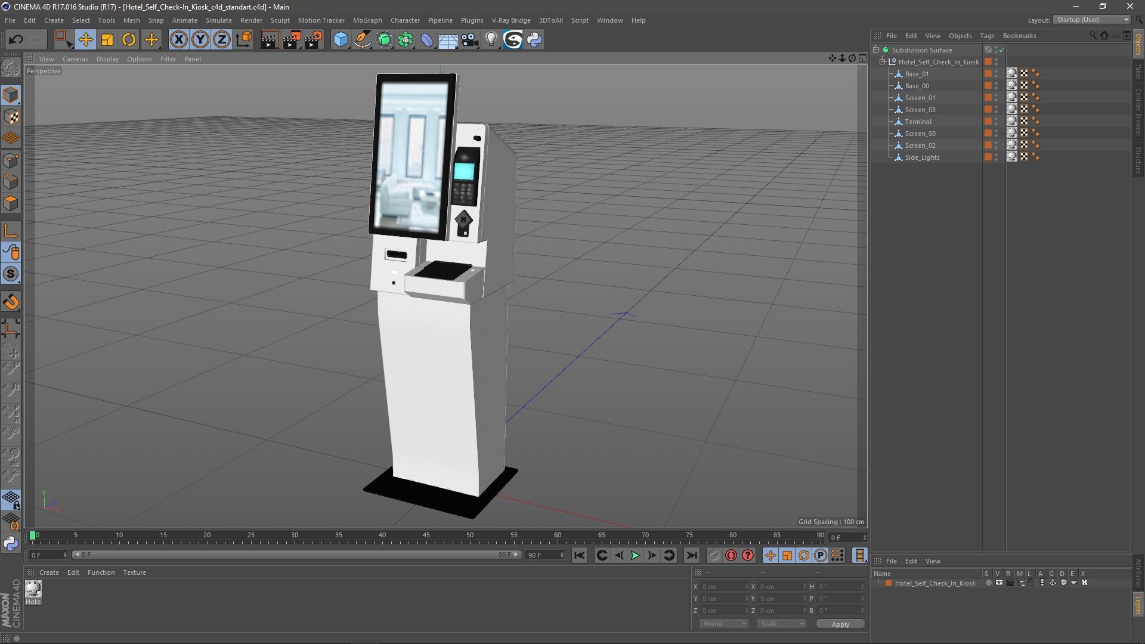
Task: Add a Camera object
Action: click(x=470, y=40)
